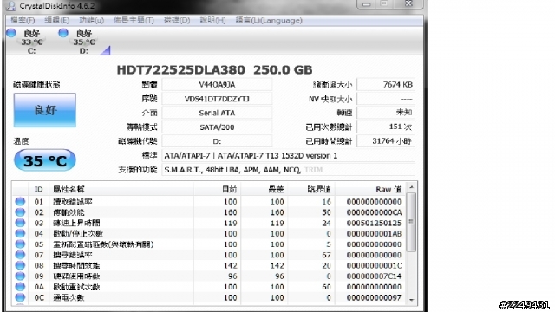Click the ID column header
The height and width of the screenshot is (312, 555).
[38, 190]
